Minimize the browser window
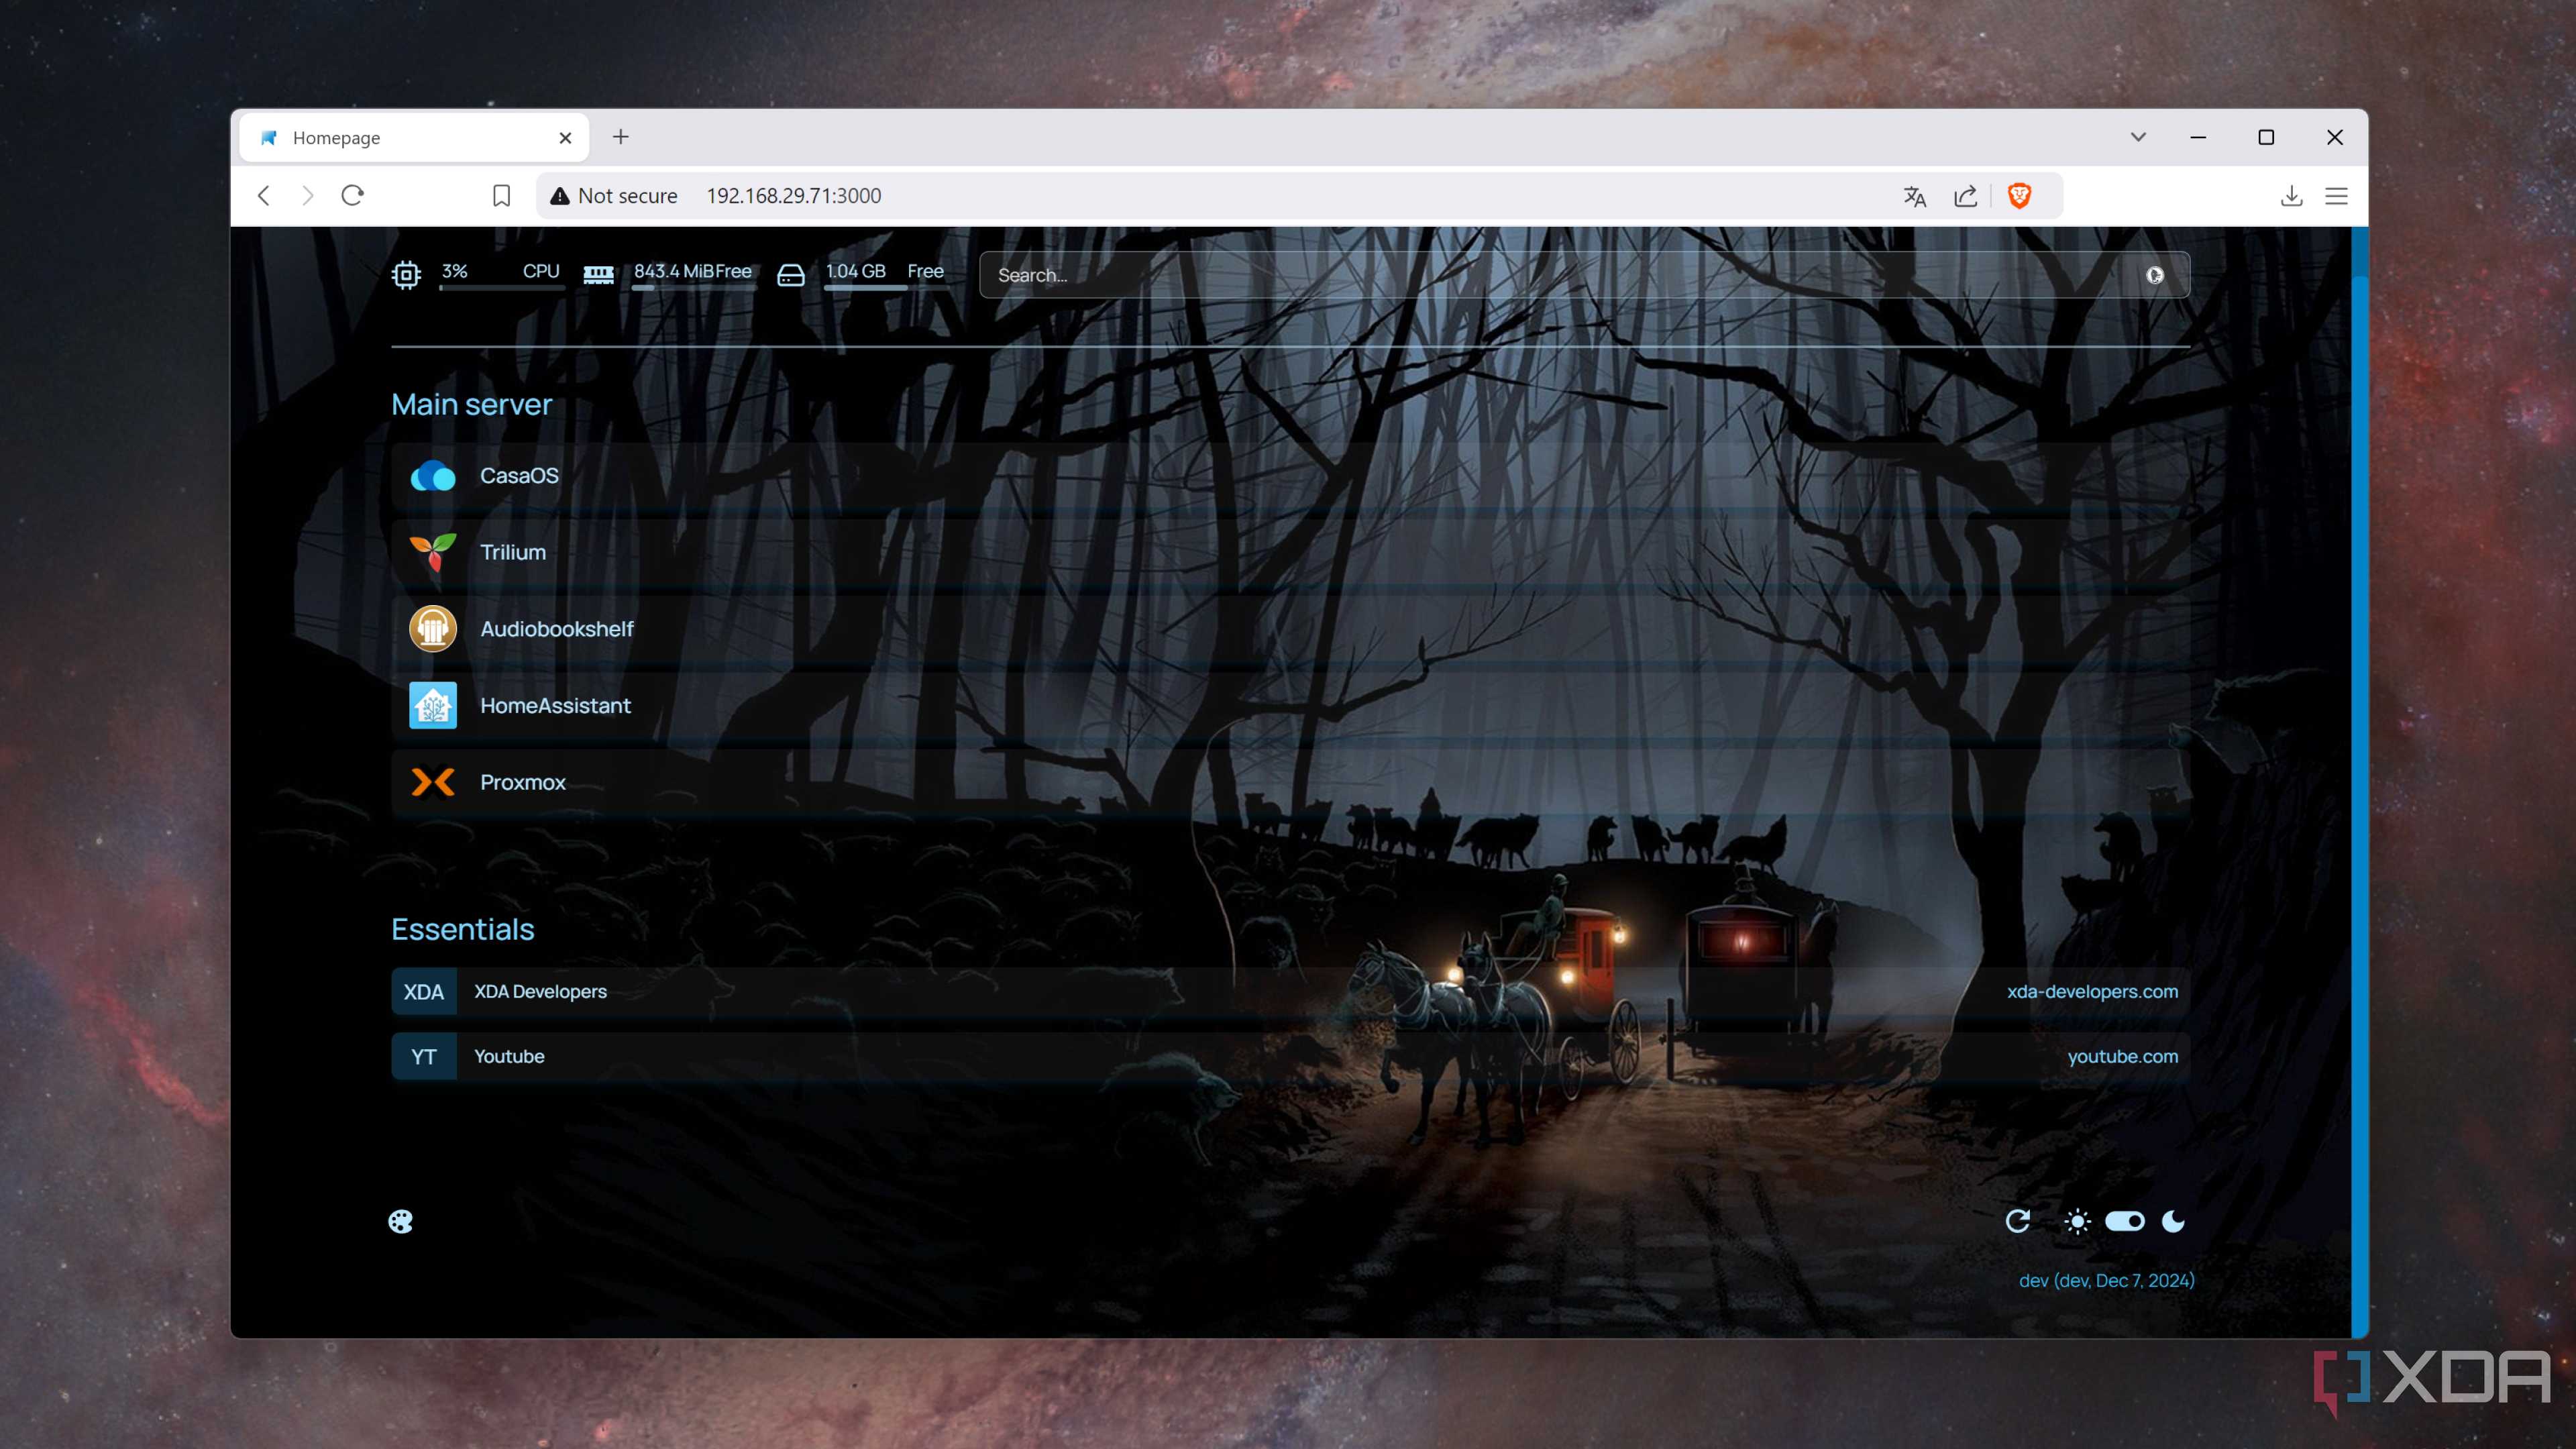This screenshot has width=2576, height=1449. coord(2198,137)
